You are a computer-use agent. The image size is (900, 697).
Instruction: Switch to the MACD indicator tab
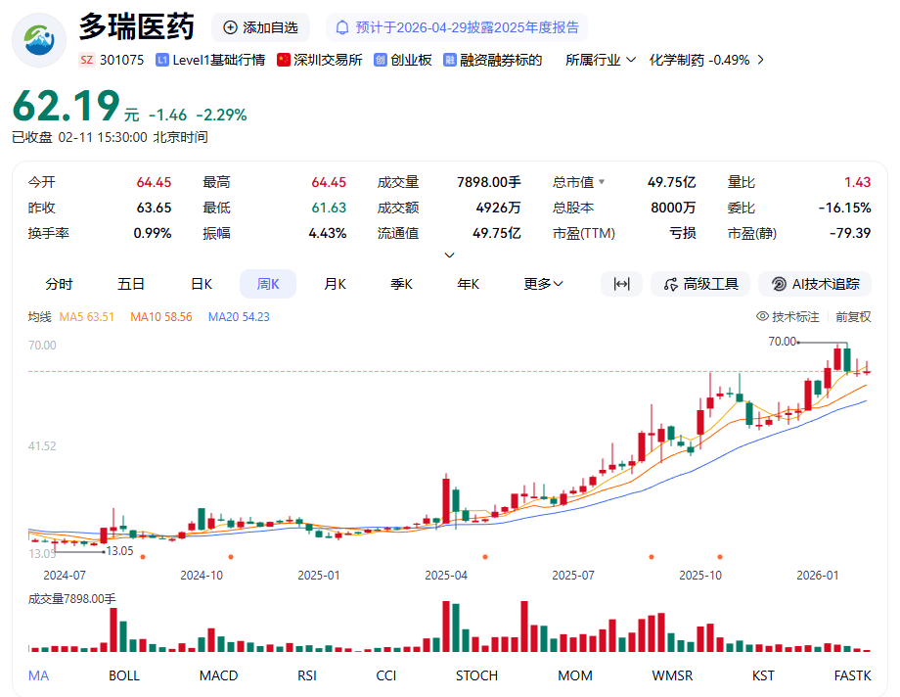coord(218,675)
